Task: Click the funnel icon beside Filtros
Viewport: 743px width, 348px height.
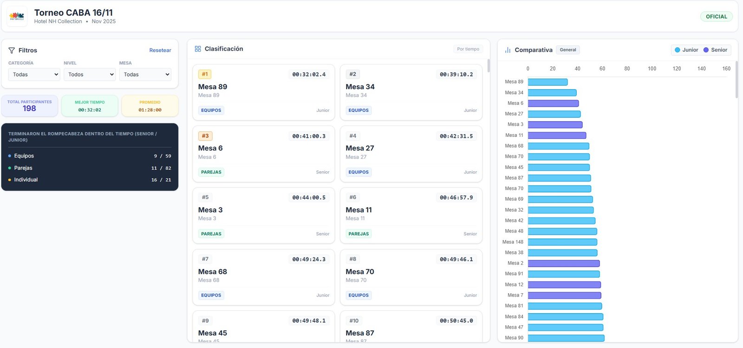Action: (12, 50)
